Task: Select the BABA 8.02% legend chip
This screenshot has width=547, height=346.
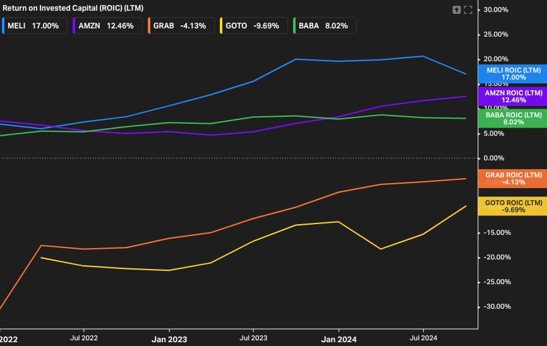Action: point(325,26)
